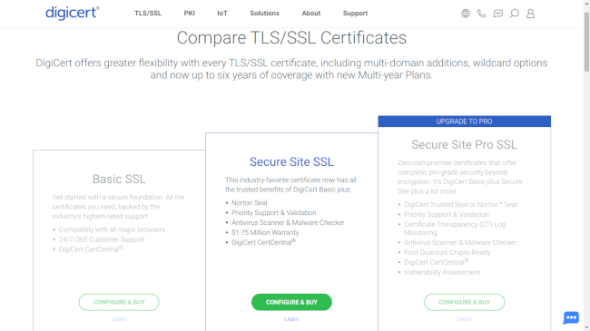Viewport: 590px width, 331px height.
Task: Click the Norton Seal bullet
Action: pos(249,203)
